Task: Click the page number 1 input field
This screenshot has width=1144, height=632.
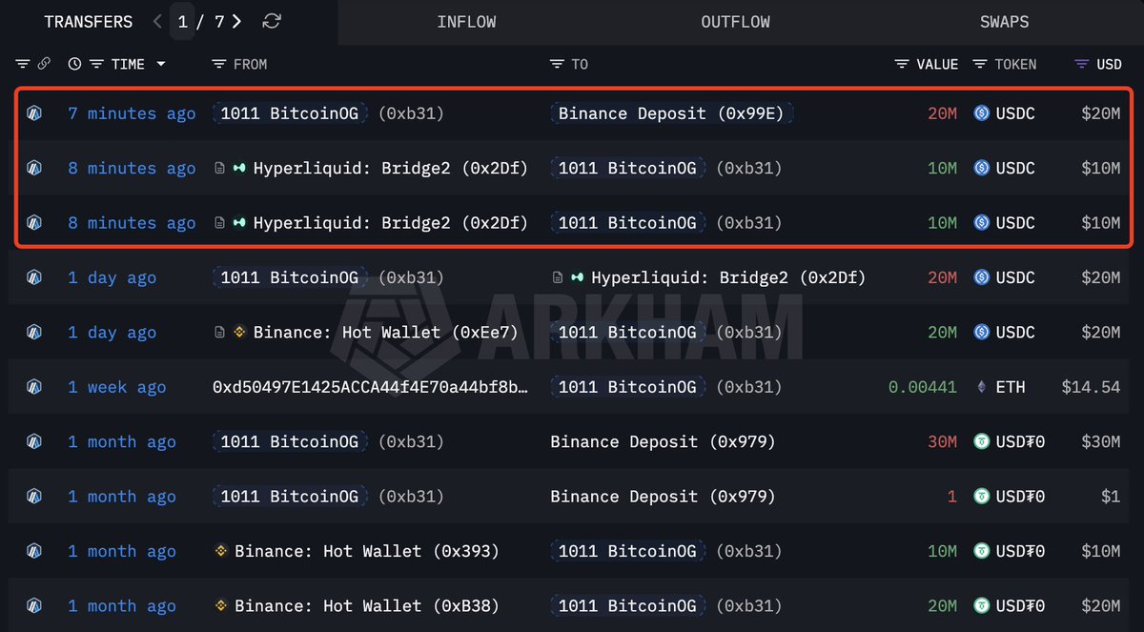Action: coord(181,21)
